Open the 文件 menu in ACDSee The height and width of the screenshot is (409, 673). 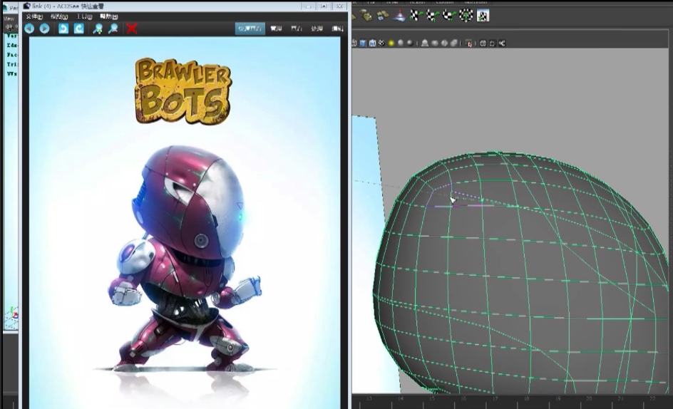click(x=34, y=16)
